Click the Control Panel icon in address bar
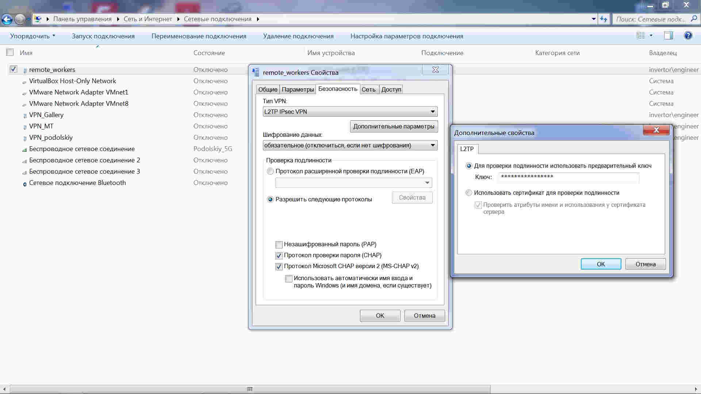This screenshot has width=701, height=394. (38, 19)
